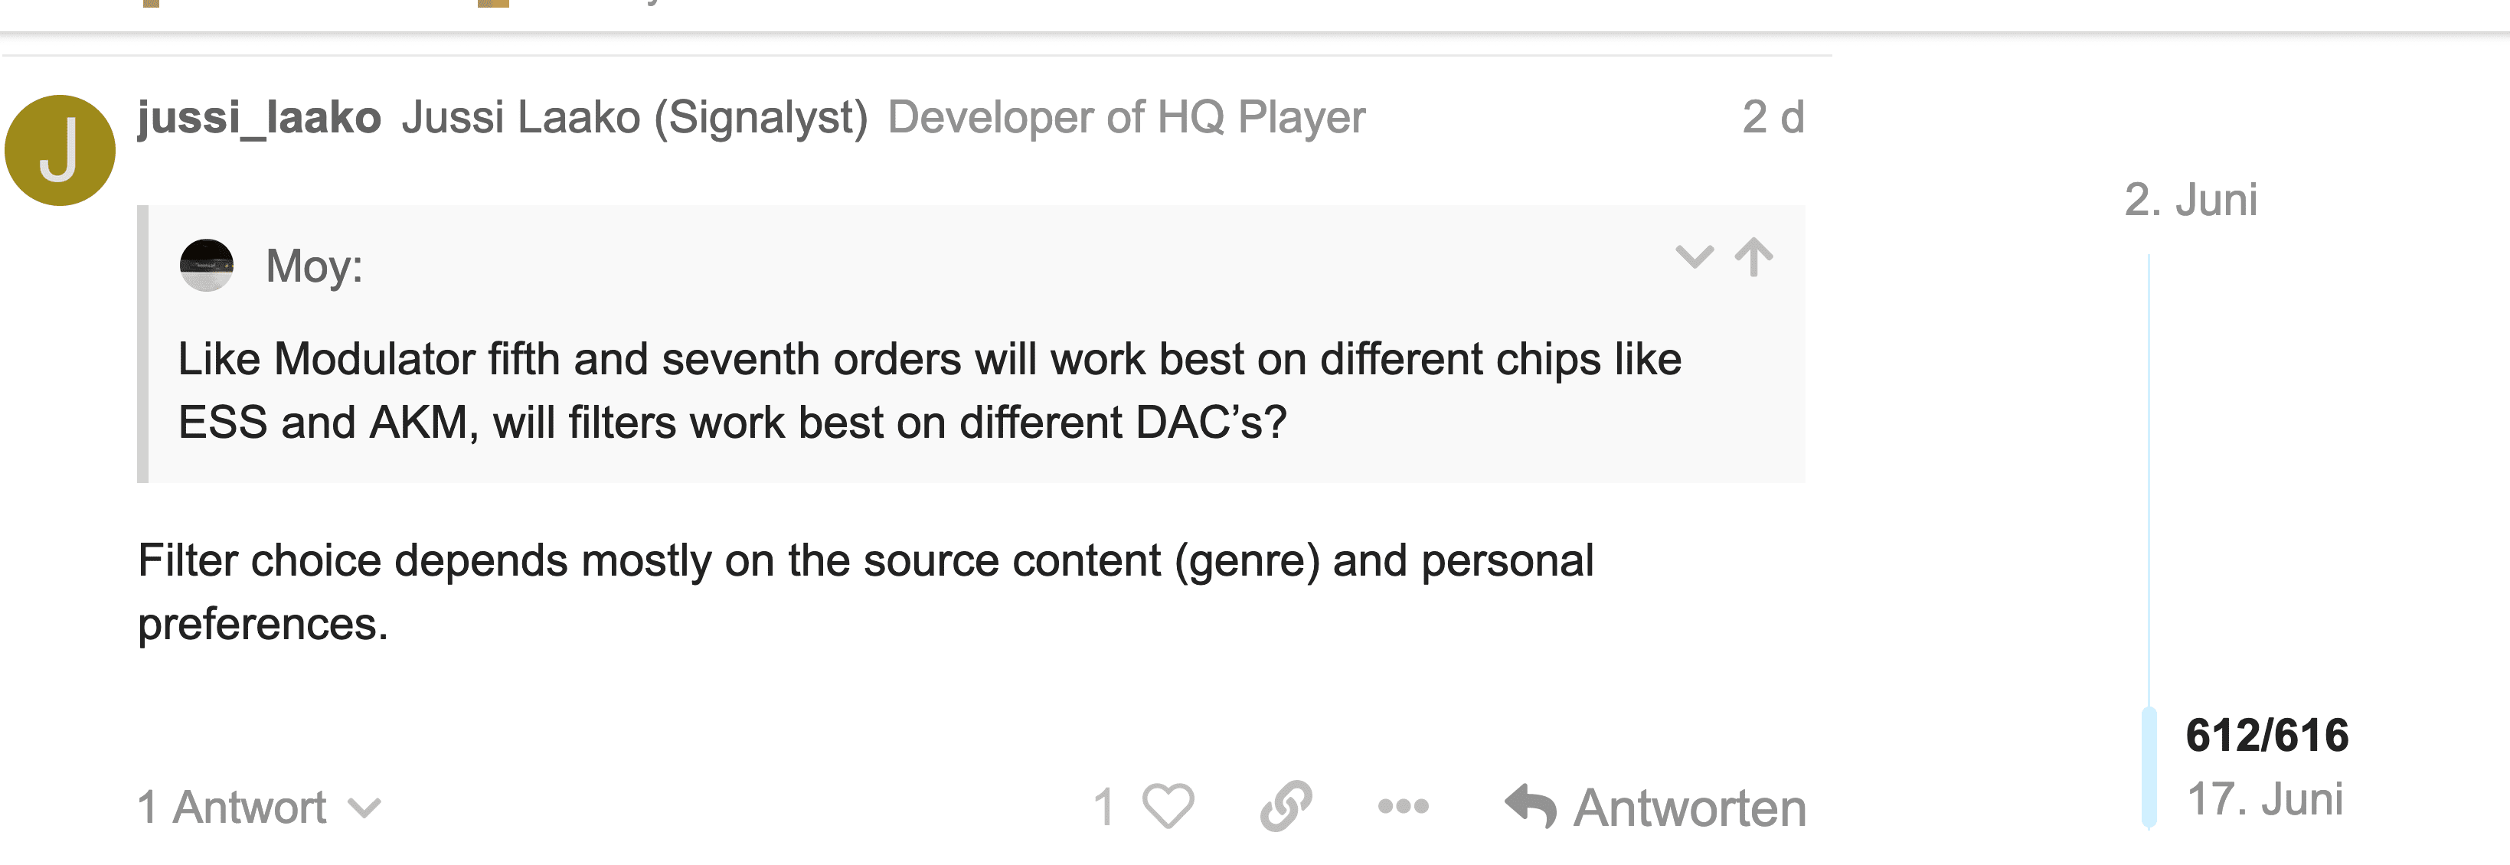Click the Jussi Laako (Signalyst) full name
The width and height of the screenshot is (2510, 865).
[x=634, y=117]
